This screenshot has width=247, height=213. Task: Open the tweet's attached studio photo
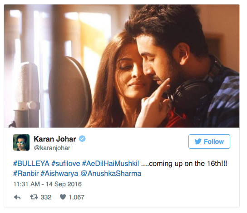pyautogui.click(x=122, y=66)
